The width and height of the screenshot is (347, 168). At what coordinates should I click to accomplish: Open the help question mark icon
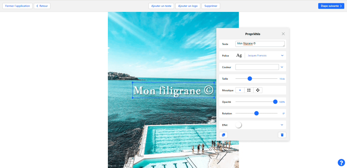click(x=341, y=162)
